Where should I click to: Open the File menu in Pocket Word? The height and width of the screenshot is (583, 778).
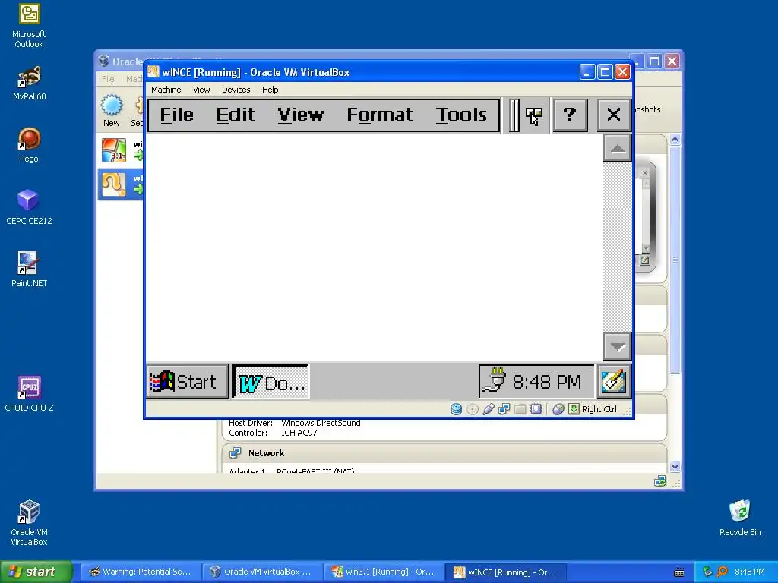point(176,115)
